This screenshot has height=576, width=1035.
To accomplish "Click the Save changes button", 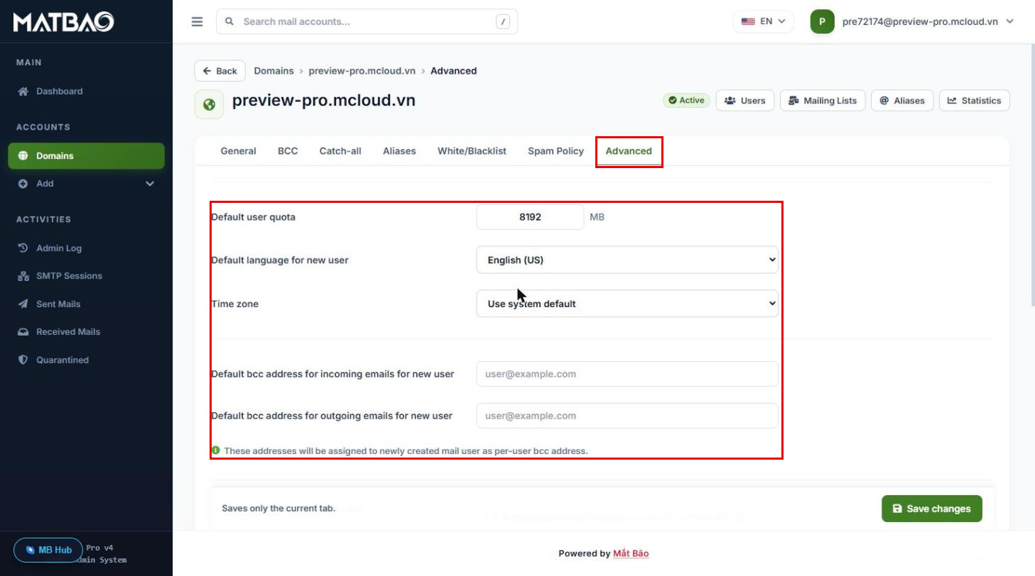I will coord(932,509).
